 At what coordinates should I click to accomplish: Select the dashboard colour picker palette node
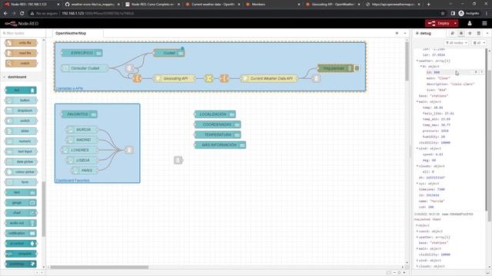tap(22, 172)
